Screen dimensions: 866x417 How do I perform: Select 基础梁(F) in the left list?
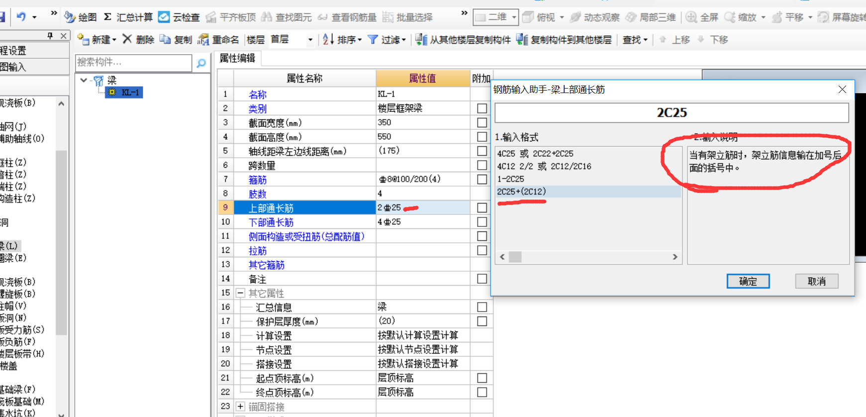pos(18,389)
